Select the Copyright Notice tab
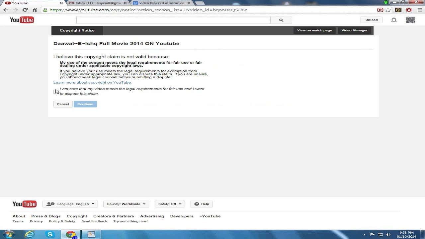This screenshot has width=425, height=239. pos(77,31)
